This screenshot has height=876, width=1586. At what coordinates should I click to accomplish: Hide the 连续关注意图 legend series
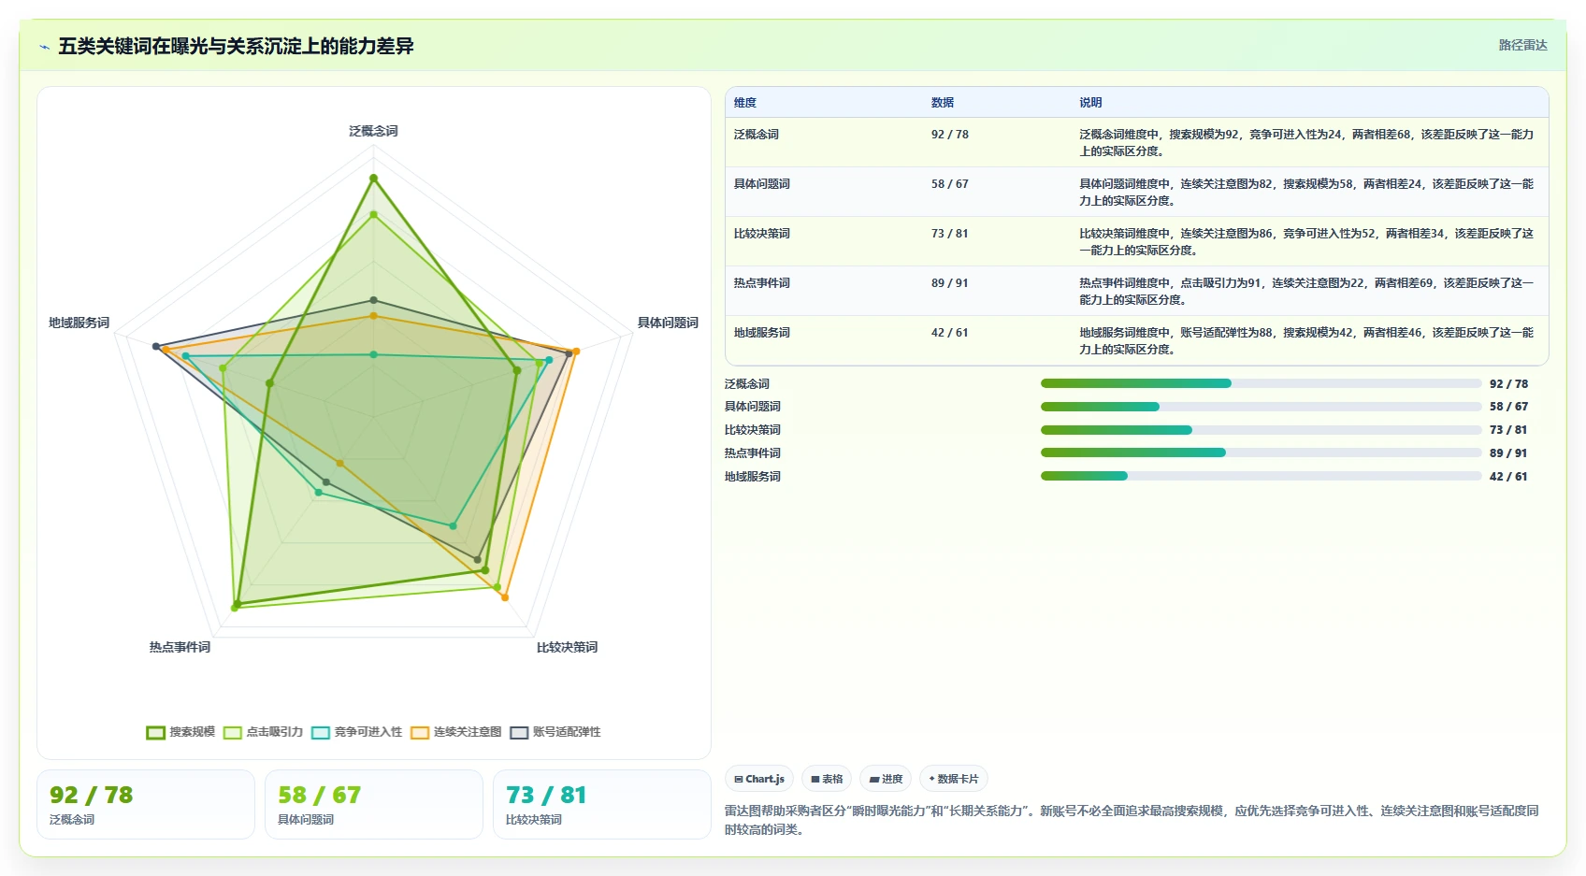456,732
